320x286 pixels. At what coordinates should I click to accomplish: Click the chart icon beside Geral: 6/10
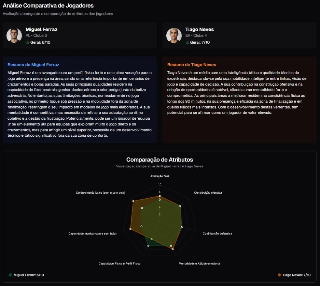[27, 43]
